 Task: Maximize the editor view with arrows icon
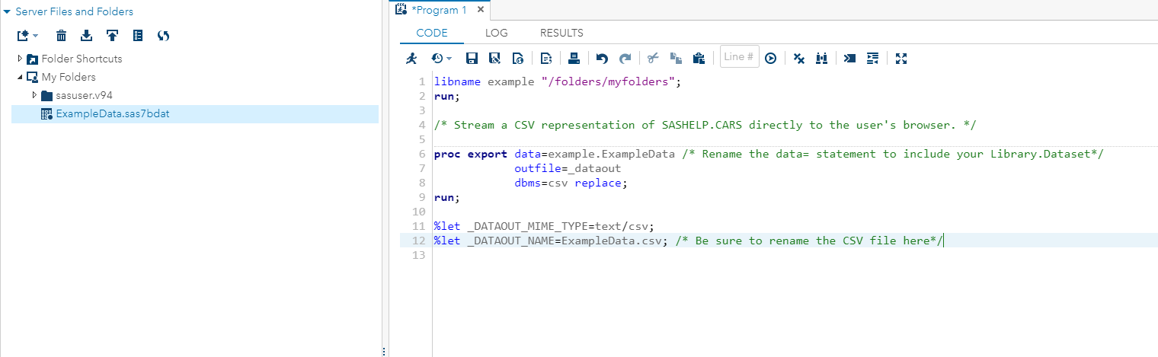[x=901, y=59]
